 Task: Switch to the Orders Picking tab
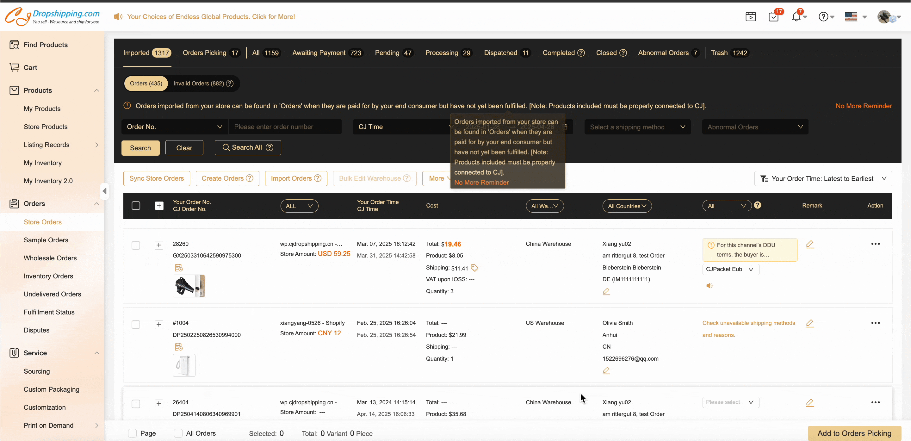[212, 53]
